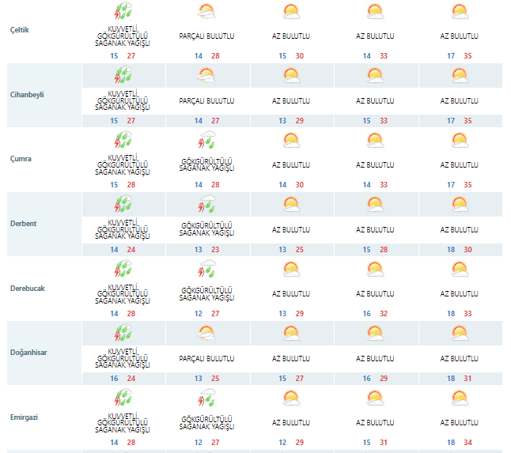Click Emirgazi's second-day thunderstorm icon
Screen dimensions: 511x453
[206, 398]
